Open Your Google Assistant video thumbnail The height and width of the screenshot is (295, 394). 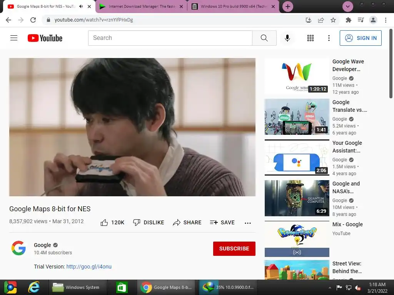pos(297,157)
